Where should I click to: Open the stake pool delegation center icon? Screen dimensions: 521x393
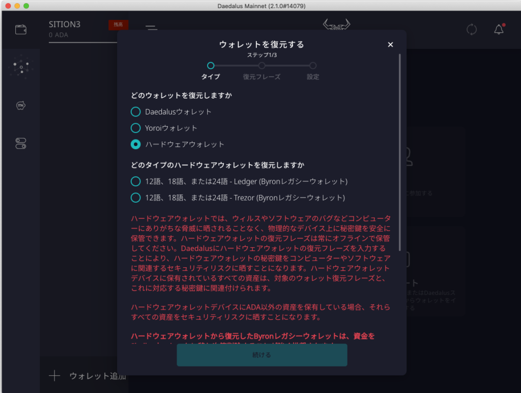click(21, 67)
